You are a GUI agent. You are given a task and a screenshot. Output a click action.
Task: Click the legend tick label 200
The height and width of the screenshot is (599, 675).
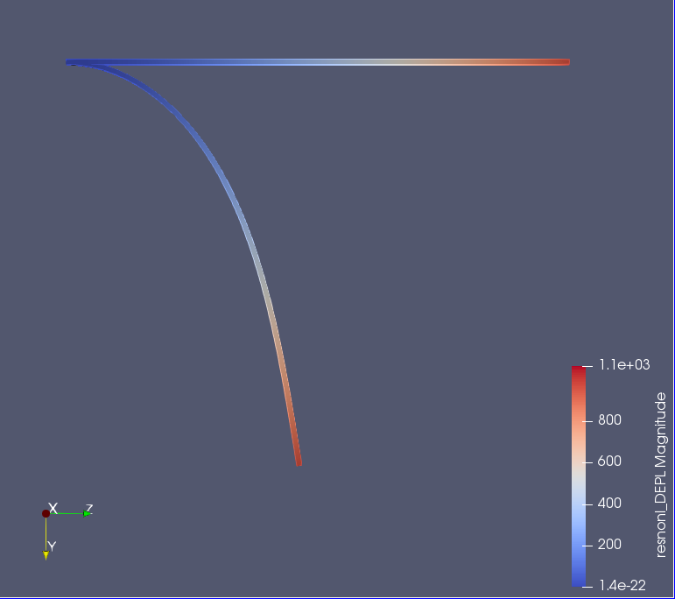(x=609, y=545)
